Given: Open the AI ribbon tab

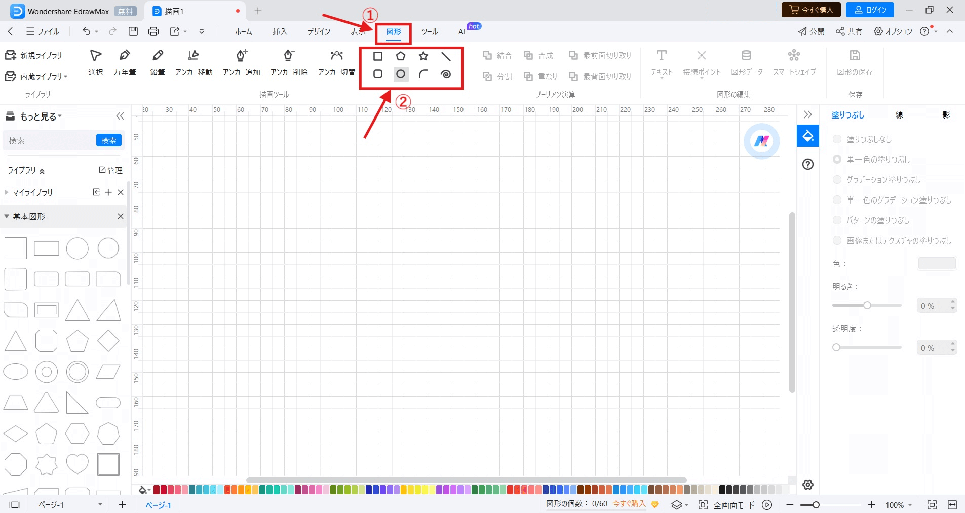Looking at the screenshot, I should (x=462, y=31).
